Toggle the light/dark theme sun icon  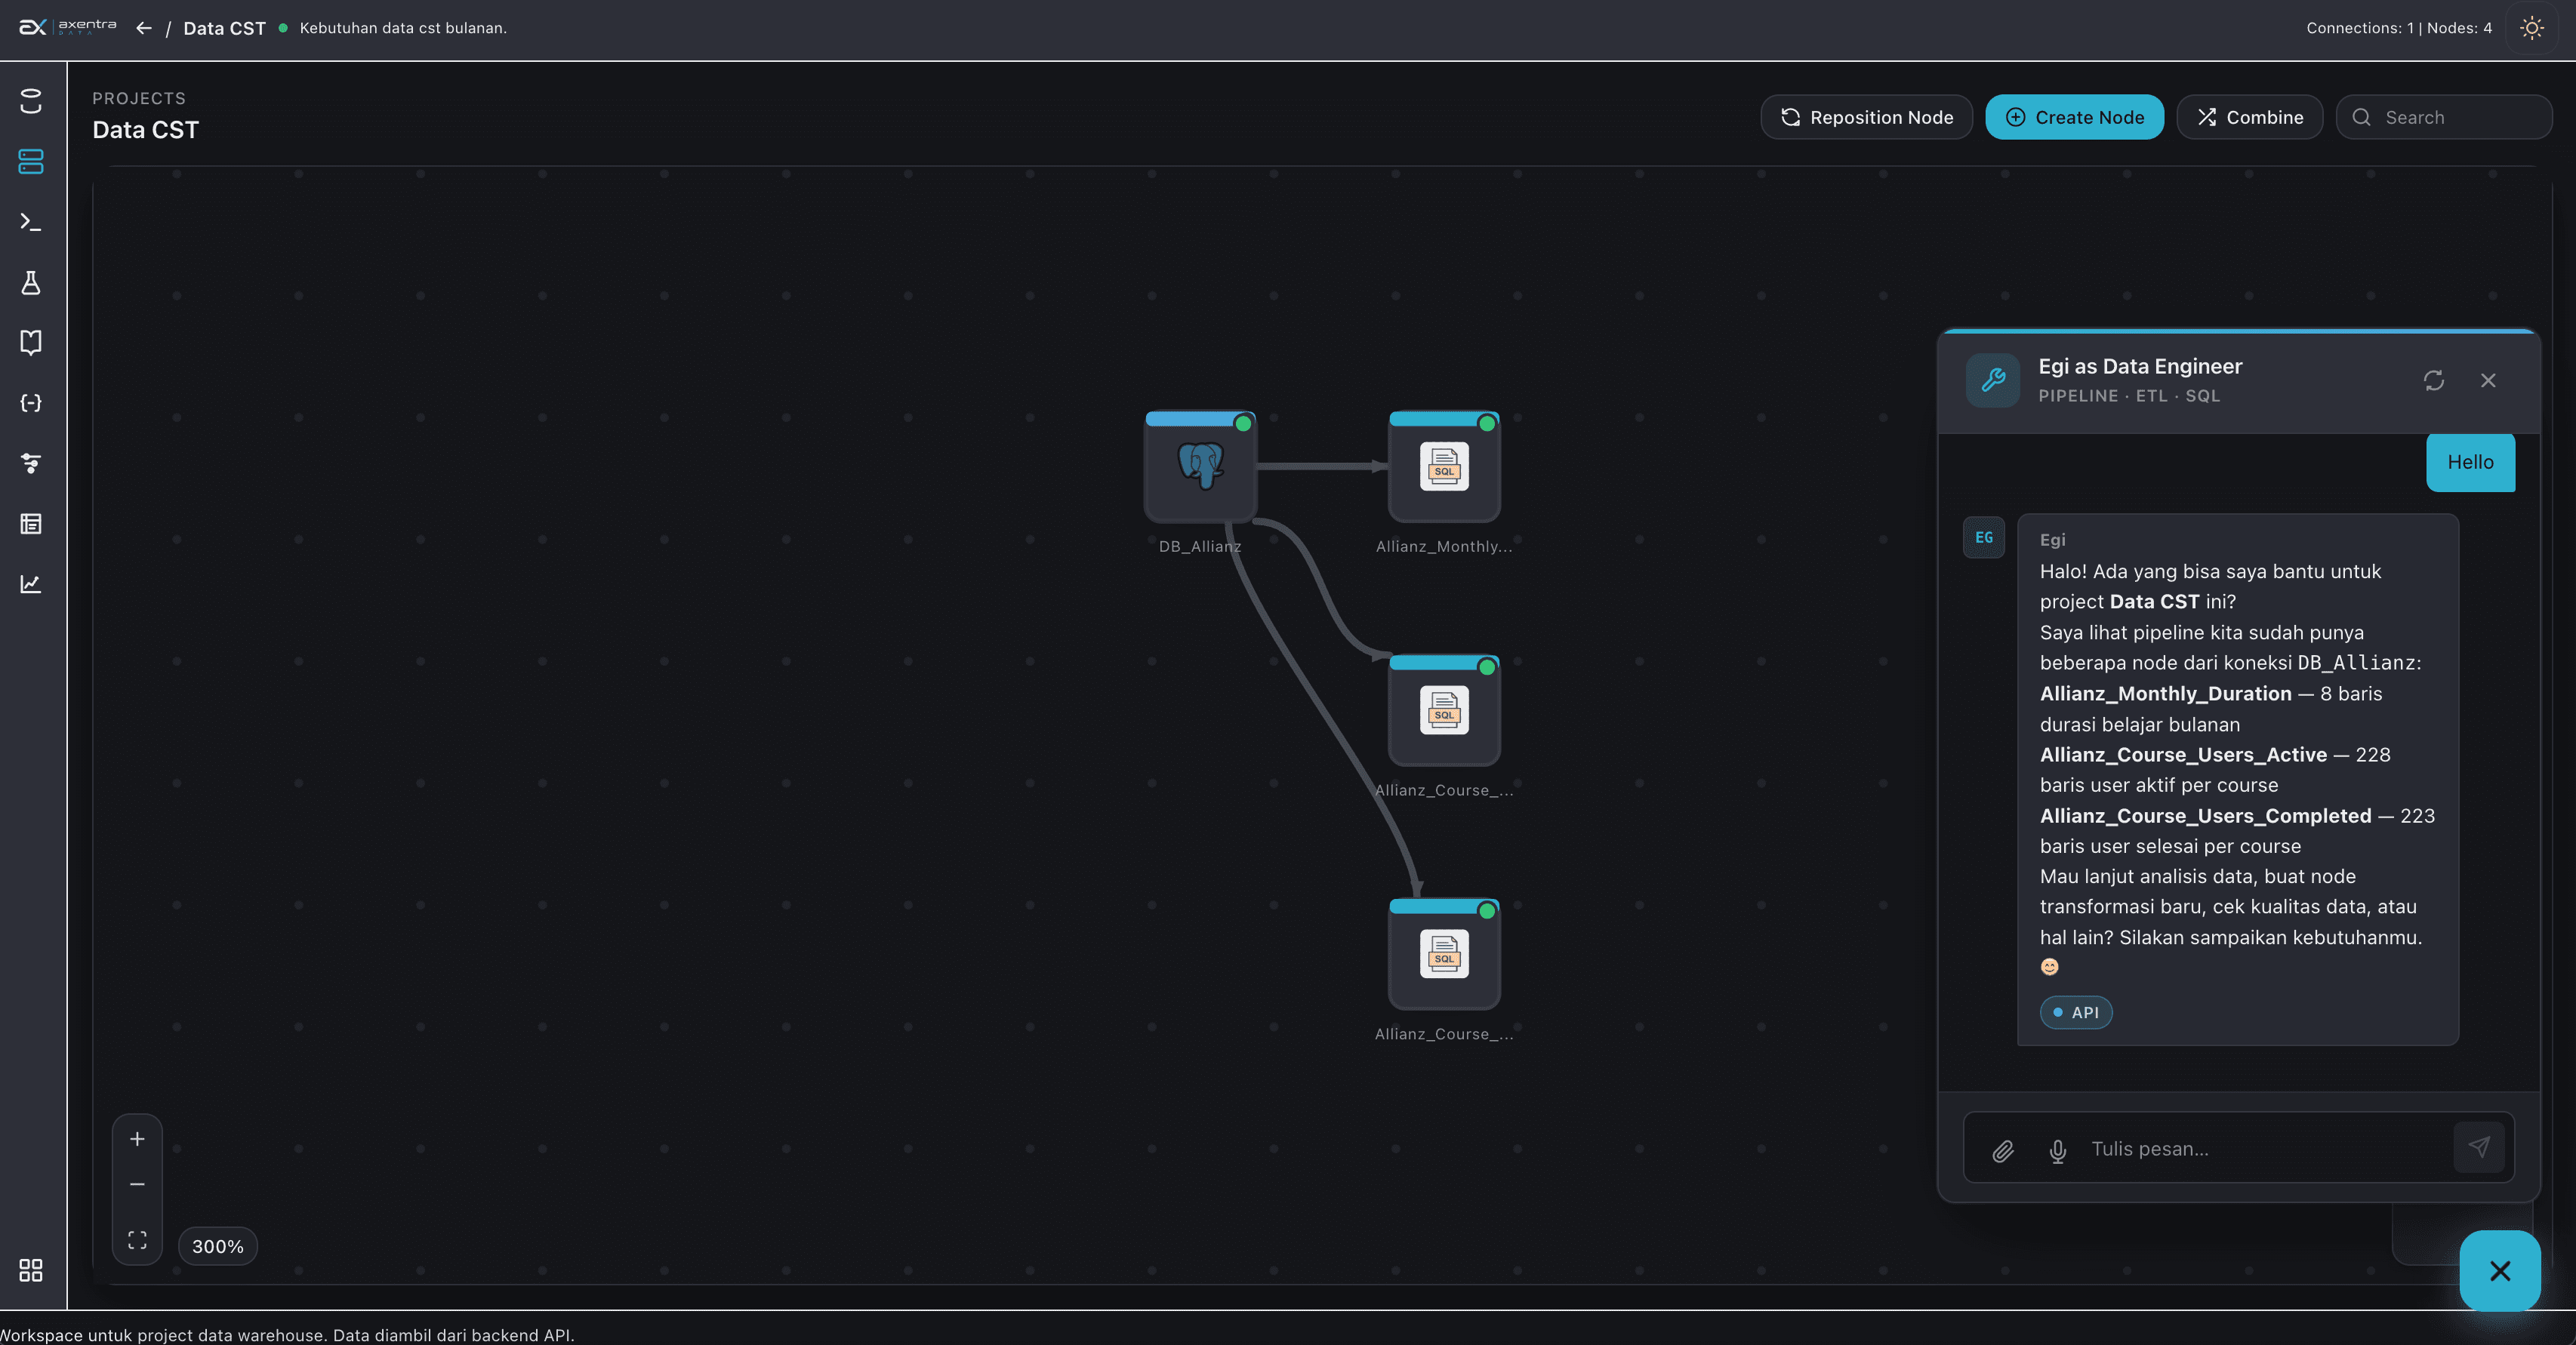coord(2531,28)
